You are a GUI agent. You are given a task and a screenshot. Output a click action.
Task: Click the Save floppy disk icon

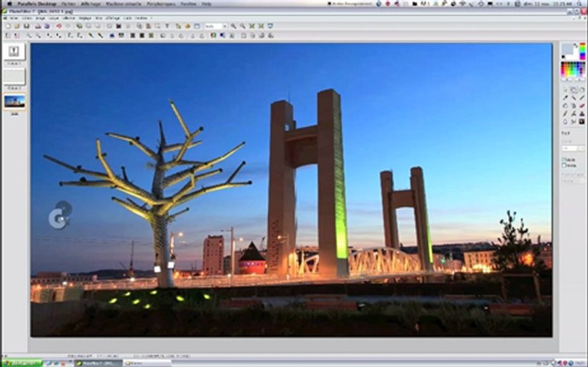pos(26,27)
